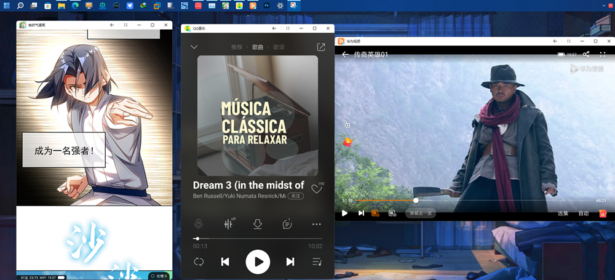Viewport: 615px width, 280px height.
Task: Skip to previous track in QQ Music
Action: [x=225, y=262]
